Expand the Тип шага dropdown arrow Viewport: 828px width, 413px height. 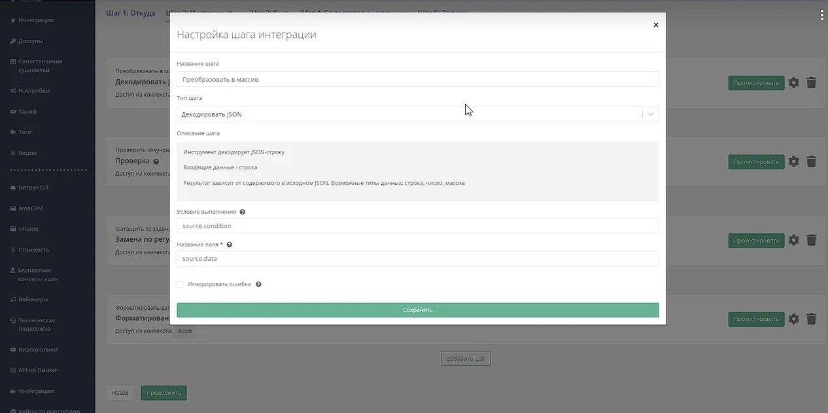(650, 114)
